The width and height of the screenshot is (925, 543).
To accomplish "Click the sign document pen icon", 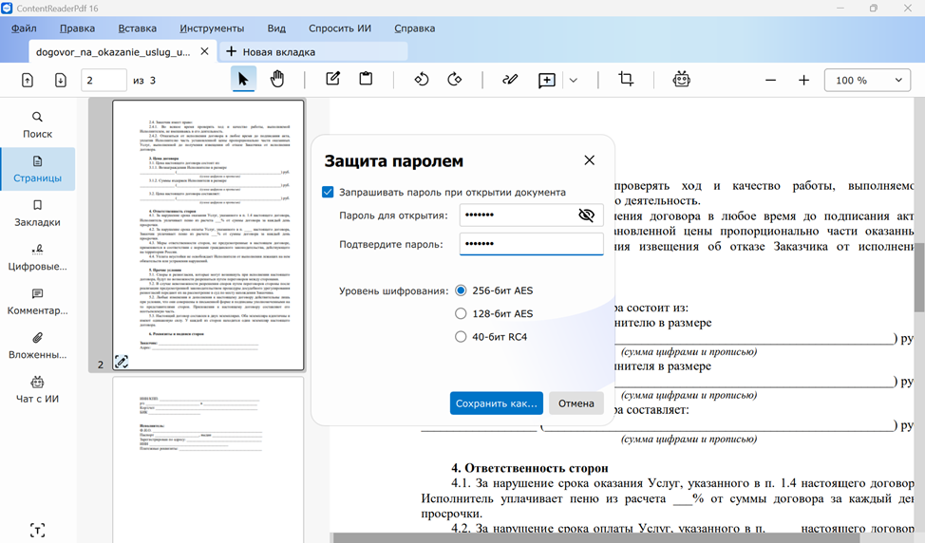I will click(510, 80).
